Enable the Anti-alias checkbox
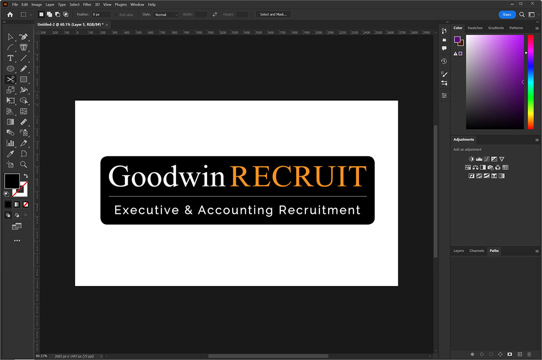The height and width of the screenshot is (360, 542). (x=116, y=15)
